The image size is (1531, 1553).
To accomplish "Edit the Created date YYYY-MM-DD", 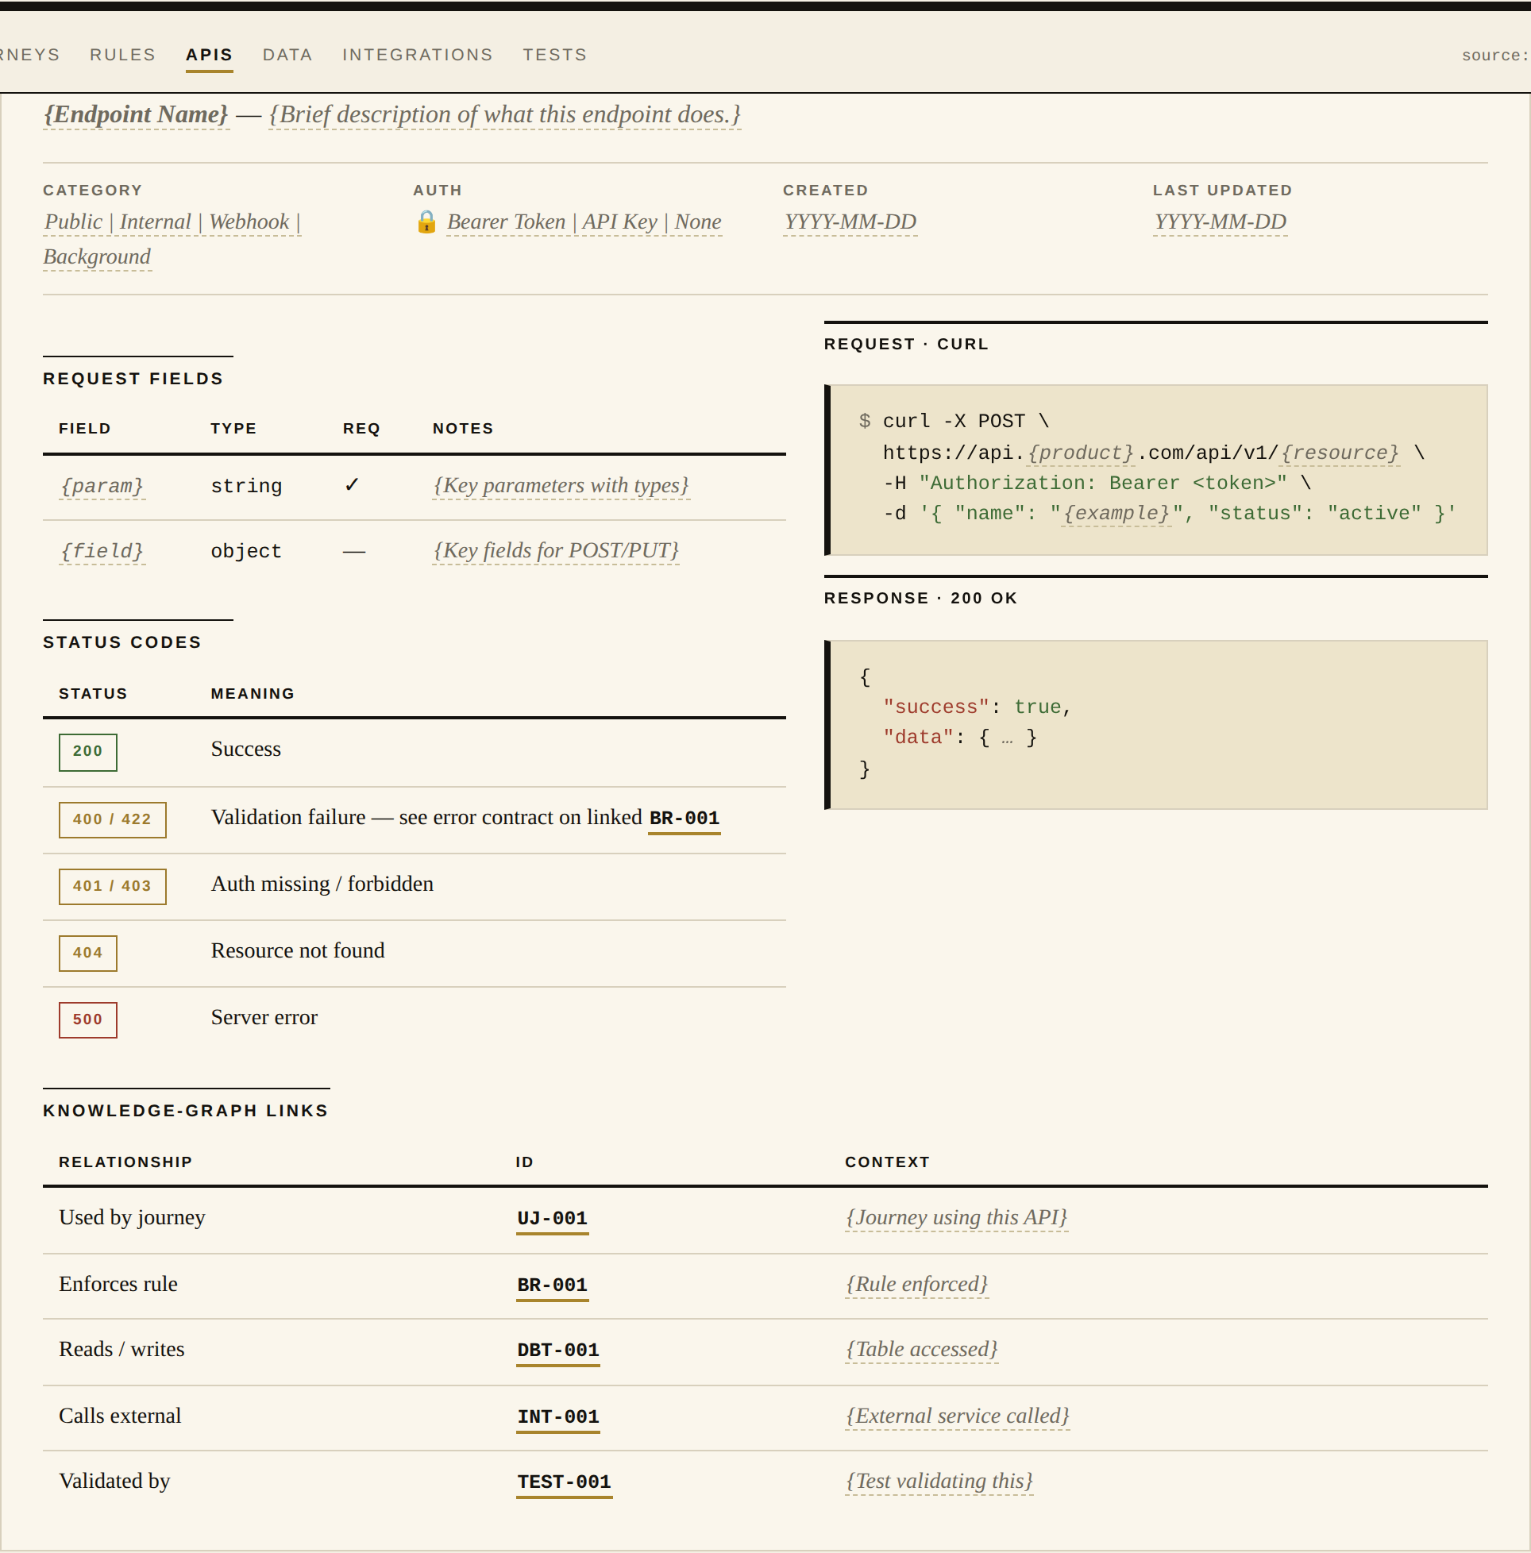I will pos(850,222).
